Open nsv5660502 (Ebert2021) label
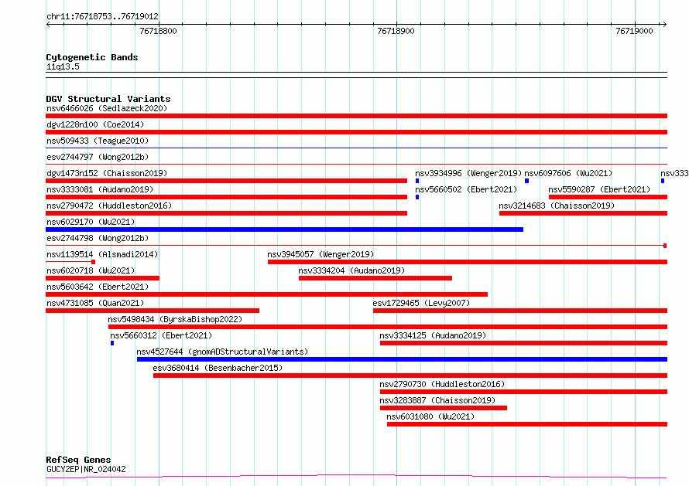This screenshot has width=689, height=486. coord(466,189)
